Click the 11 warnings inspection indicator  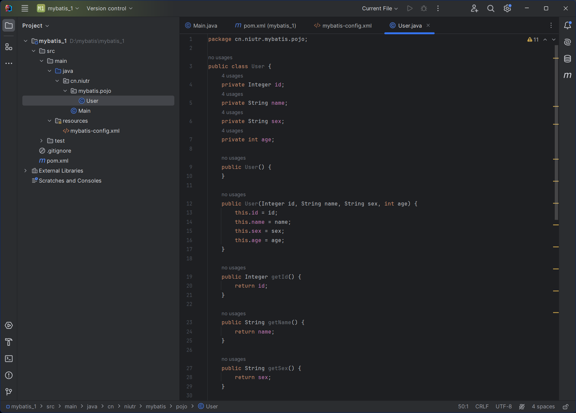pyautogui.click(x=533, y=40)
